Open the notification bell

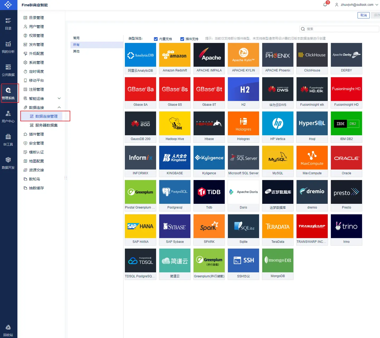pyautogui.click(x=325, y=5)
